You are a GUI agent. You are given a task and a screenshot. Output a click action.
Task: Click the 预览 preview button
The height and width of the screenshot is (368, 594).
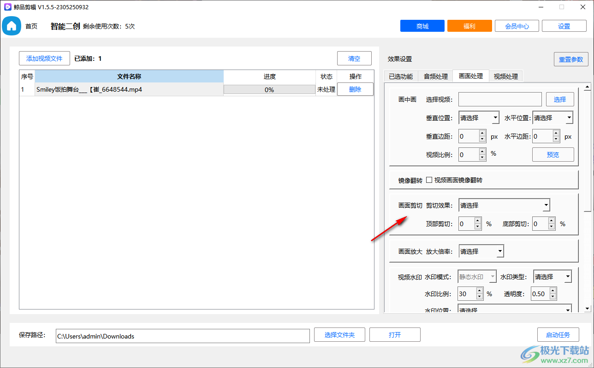pyautogui.click(x=553, y=155)
